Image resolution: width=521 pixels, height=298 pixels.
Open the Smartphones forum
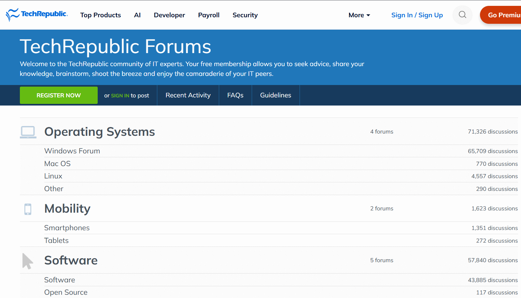pos(67,228)
